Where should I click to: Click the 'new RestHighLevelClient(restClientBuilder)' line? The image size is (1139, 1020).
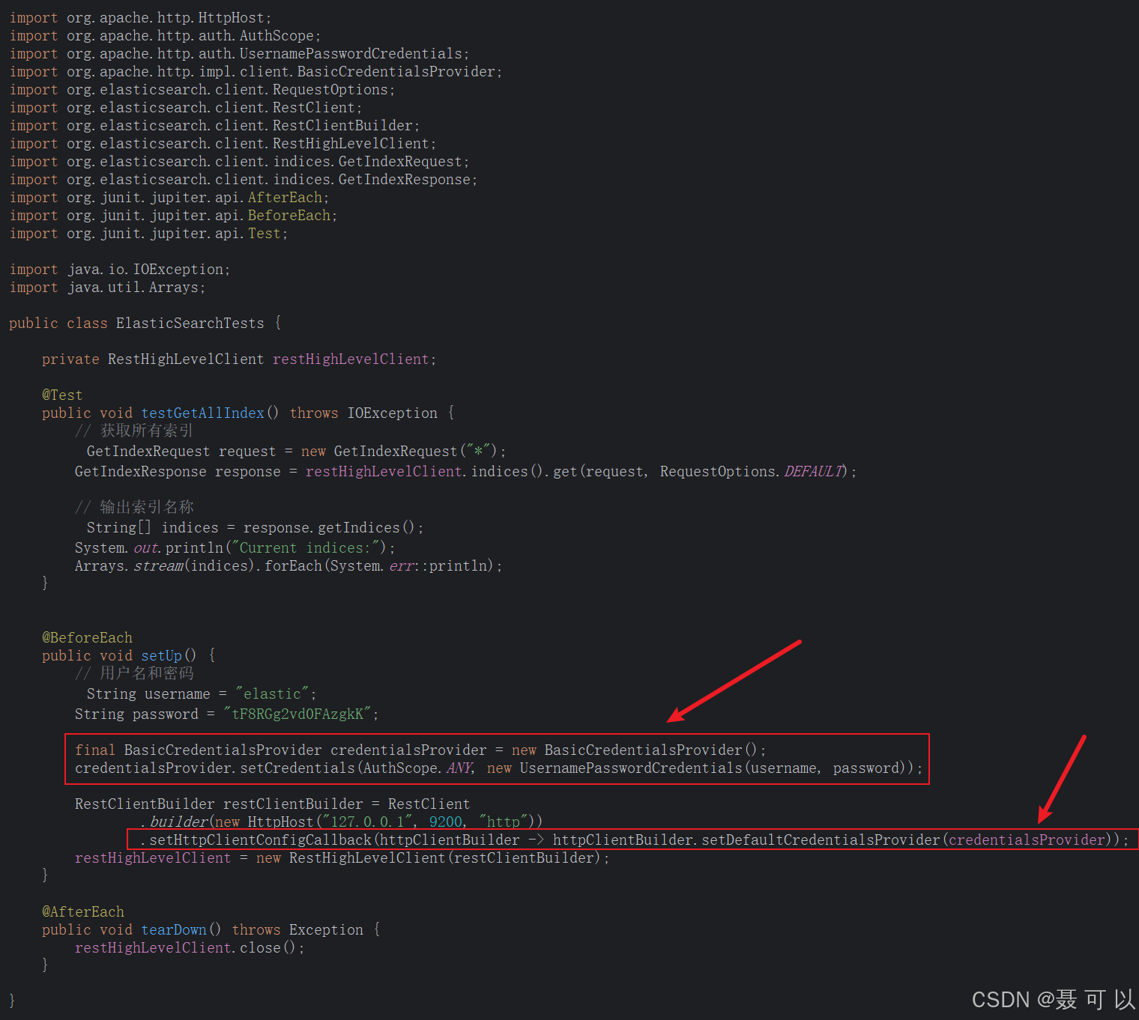(x=342, y=858)
